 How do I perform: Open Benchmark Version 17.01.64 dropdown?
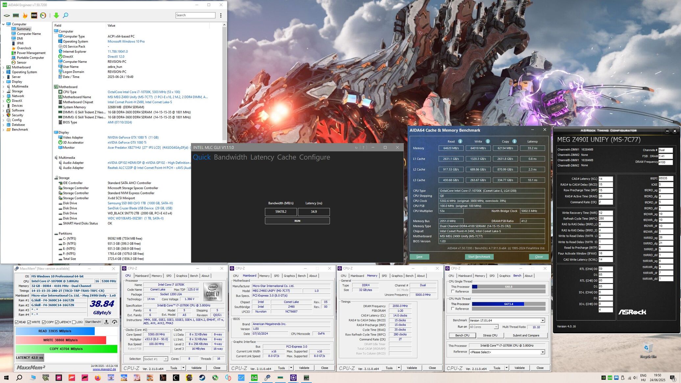pyautogui.click(x=543, y=321)
